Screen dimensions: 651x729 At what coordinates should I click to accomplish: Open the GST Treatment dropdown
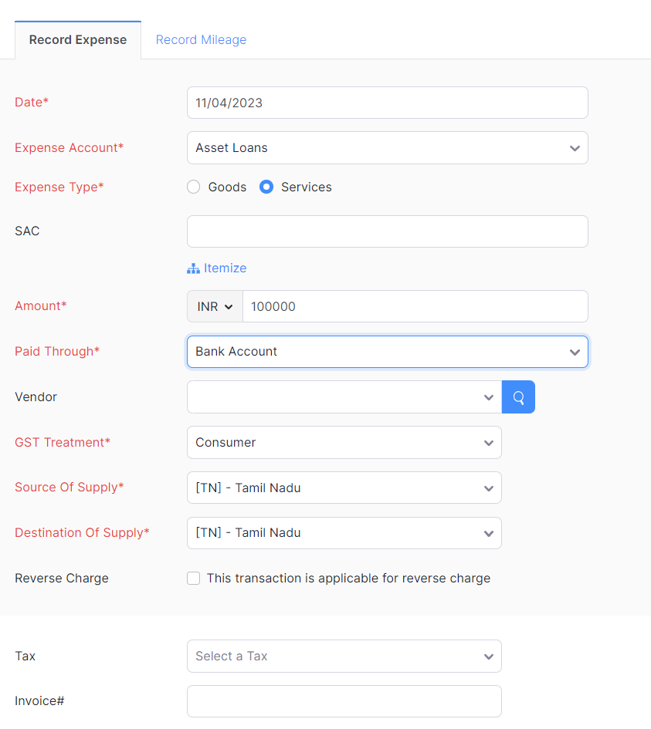pyautogui.click(x=488, y=442)
